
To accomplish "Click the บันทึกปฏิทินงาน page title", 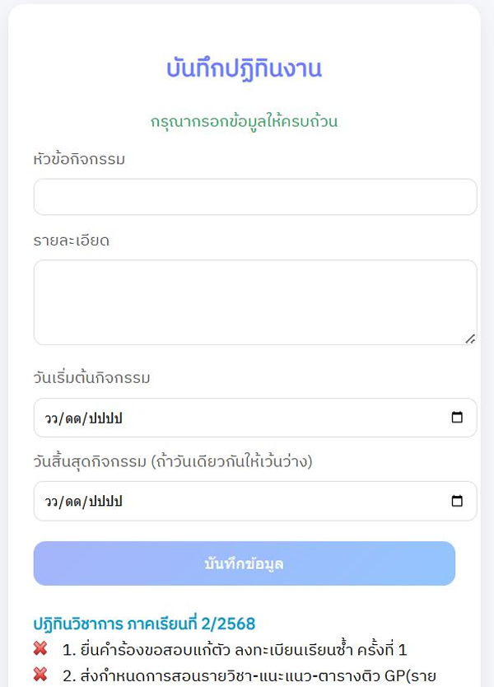I will tap(244, 69).
